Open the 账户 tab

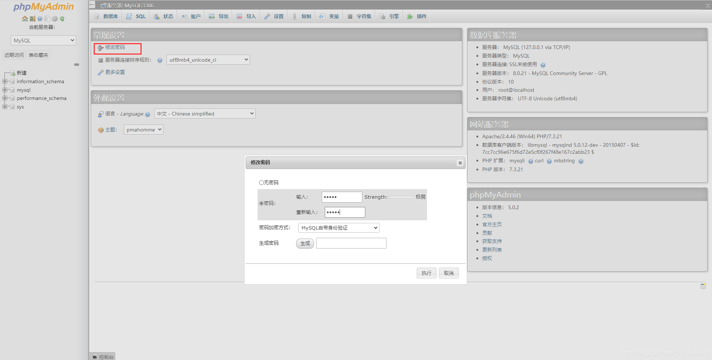coord(191,16)
